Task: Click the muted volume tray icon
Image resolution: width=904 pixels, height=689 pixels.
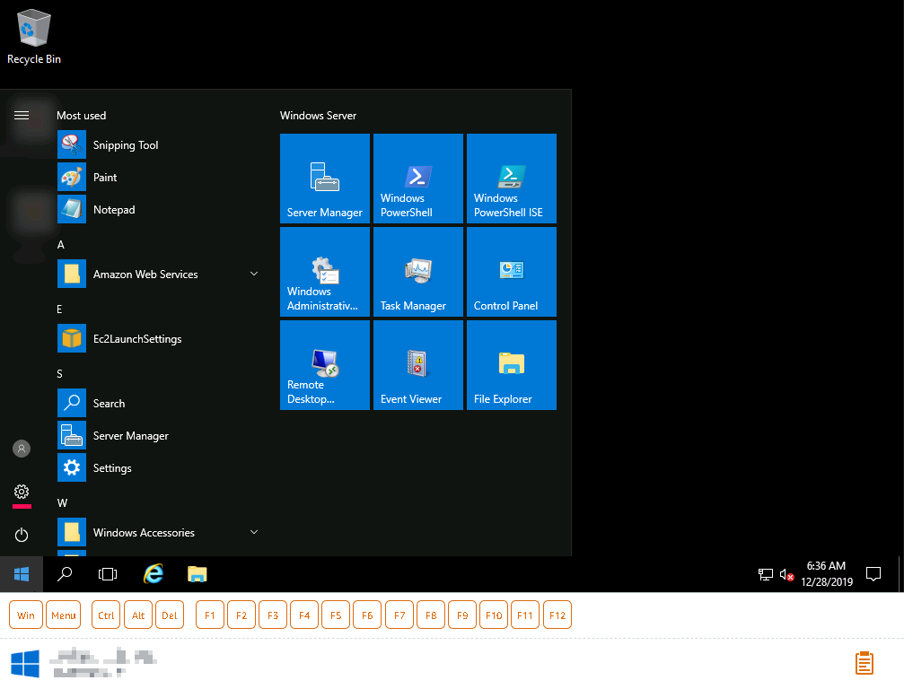Action: (x=787, y=574)
